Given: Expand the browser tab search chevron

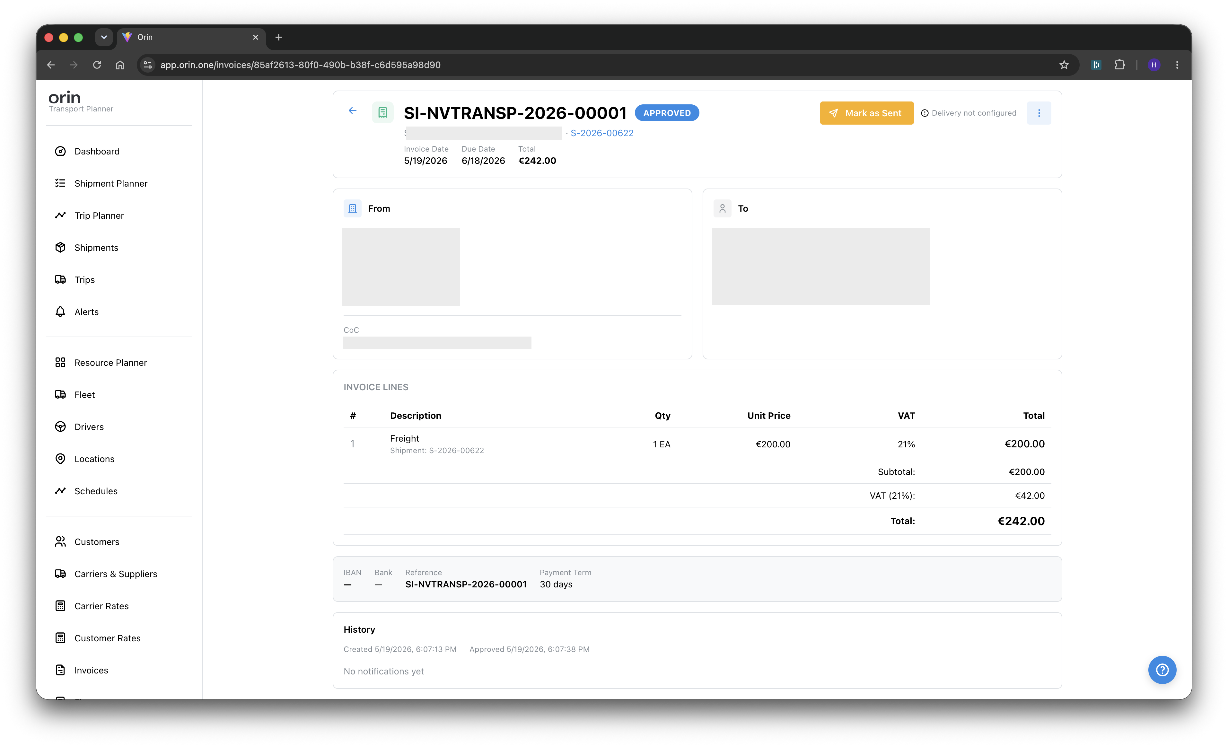Looking at the screenshot, I should (104, 37).
